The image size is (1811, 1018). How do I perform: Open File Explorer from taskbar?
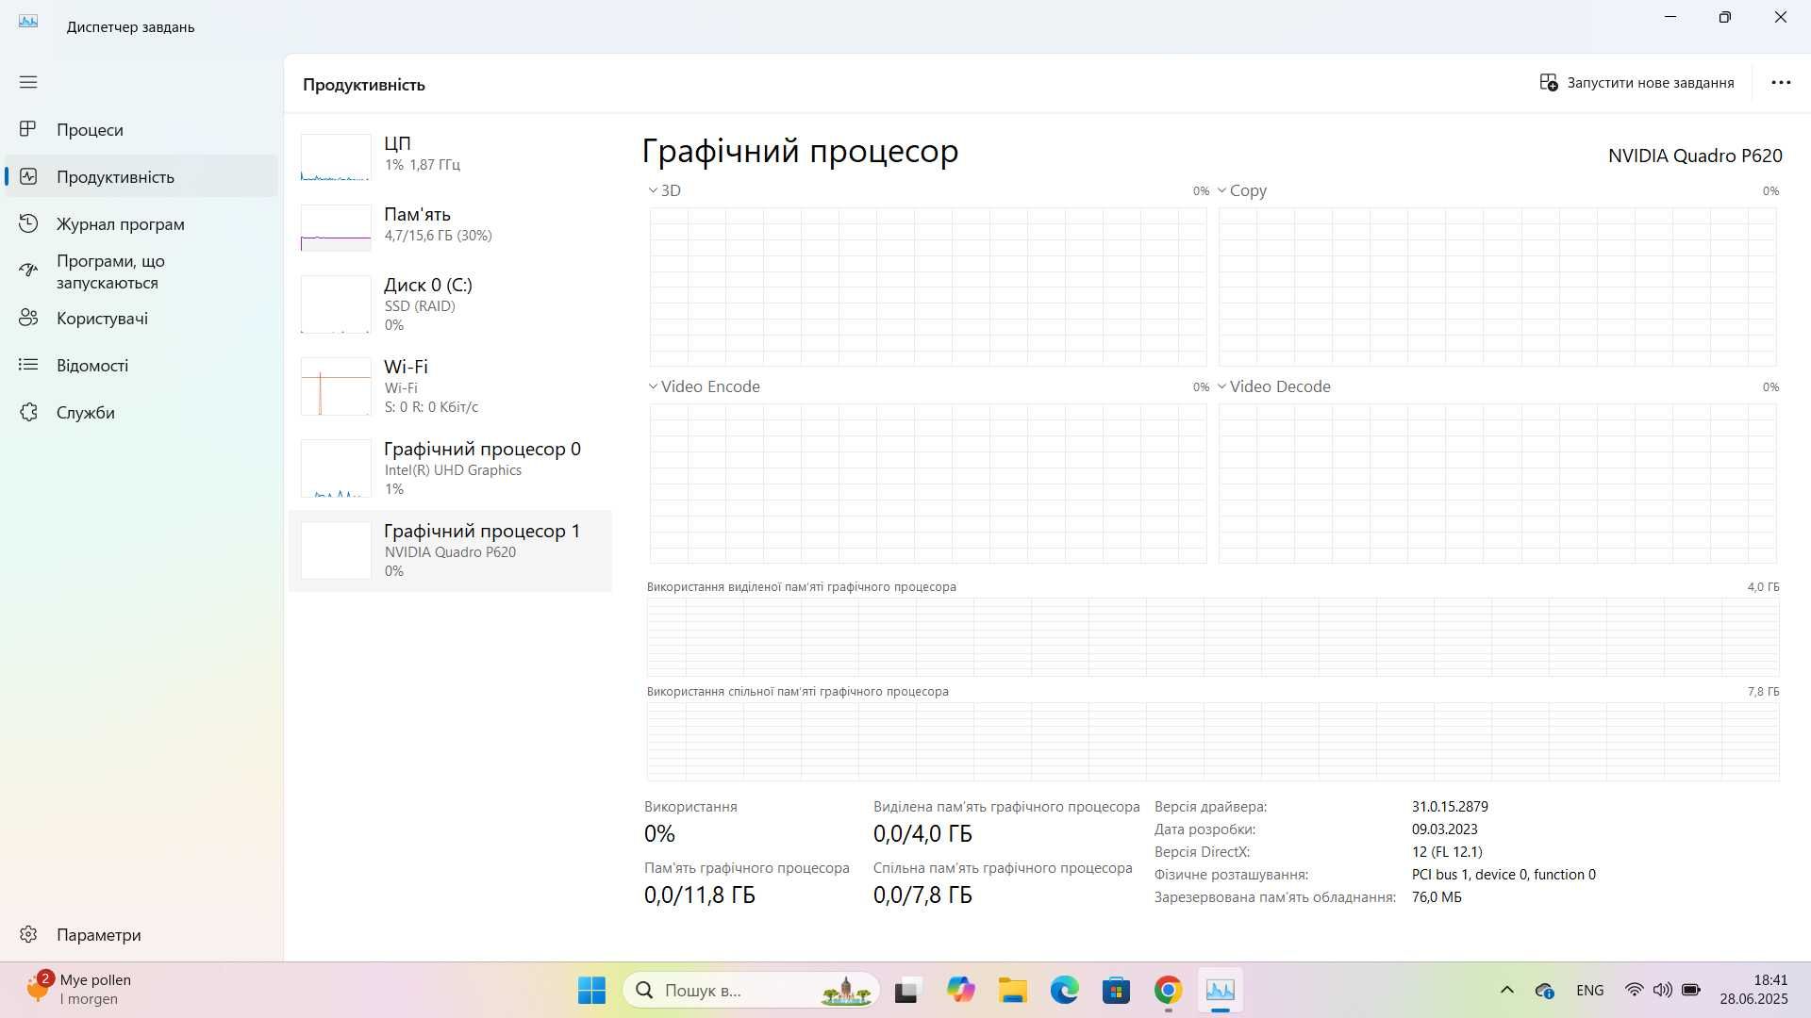click(x=1013, y=991)
